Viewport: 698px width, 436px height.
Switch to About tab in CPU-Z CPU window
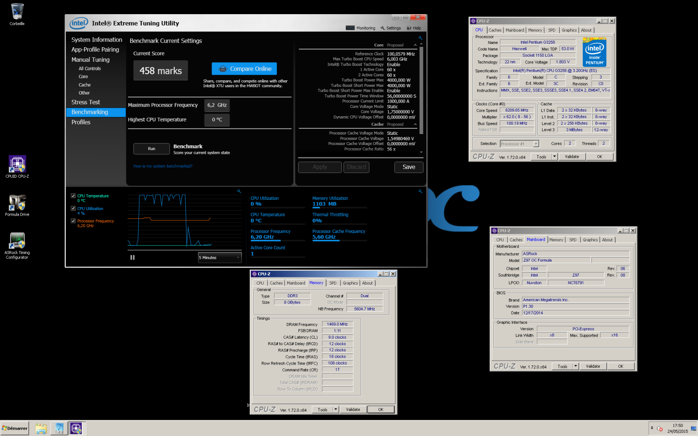pyautogui.click(x=586, y=30)
